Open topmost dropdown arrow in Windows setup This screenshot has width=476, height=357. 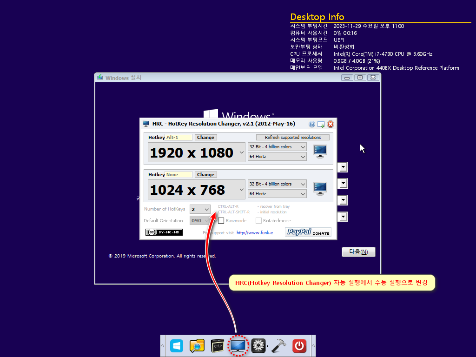pos(343,167)
